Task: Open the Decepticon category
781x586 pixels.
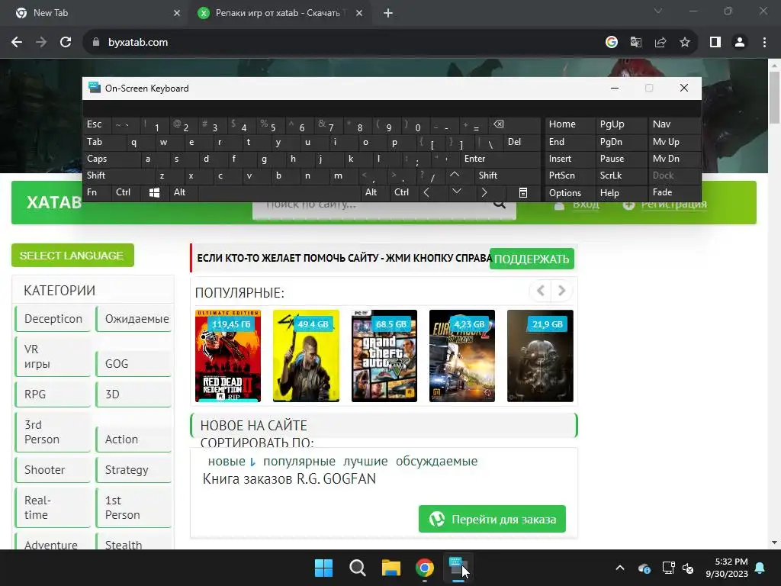Action: coord(53,319)
